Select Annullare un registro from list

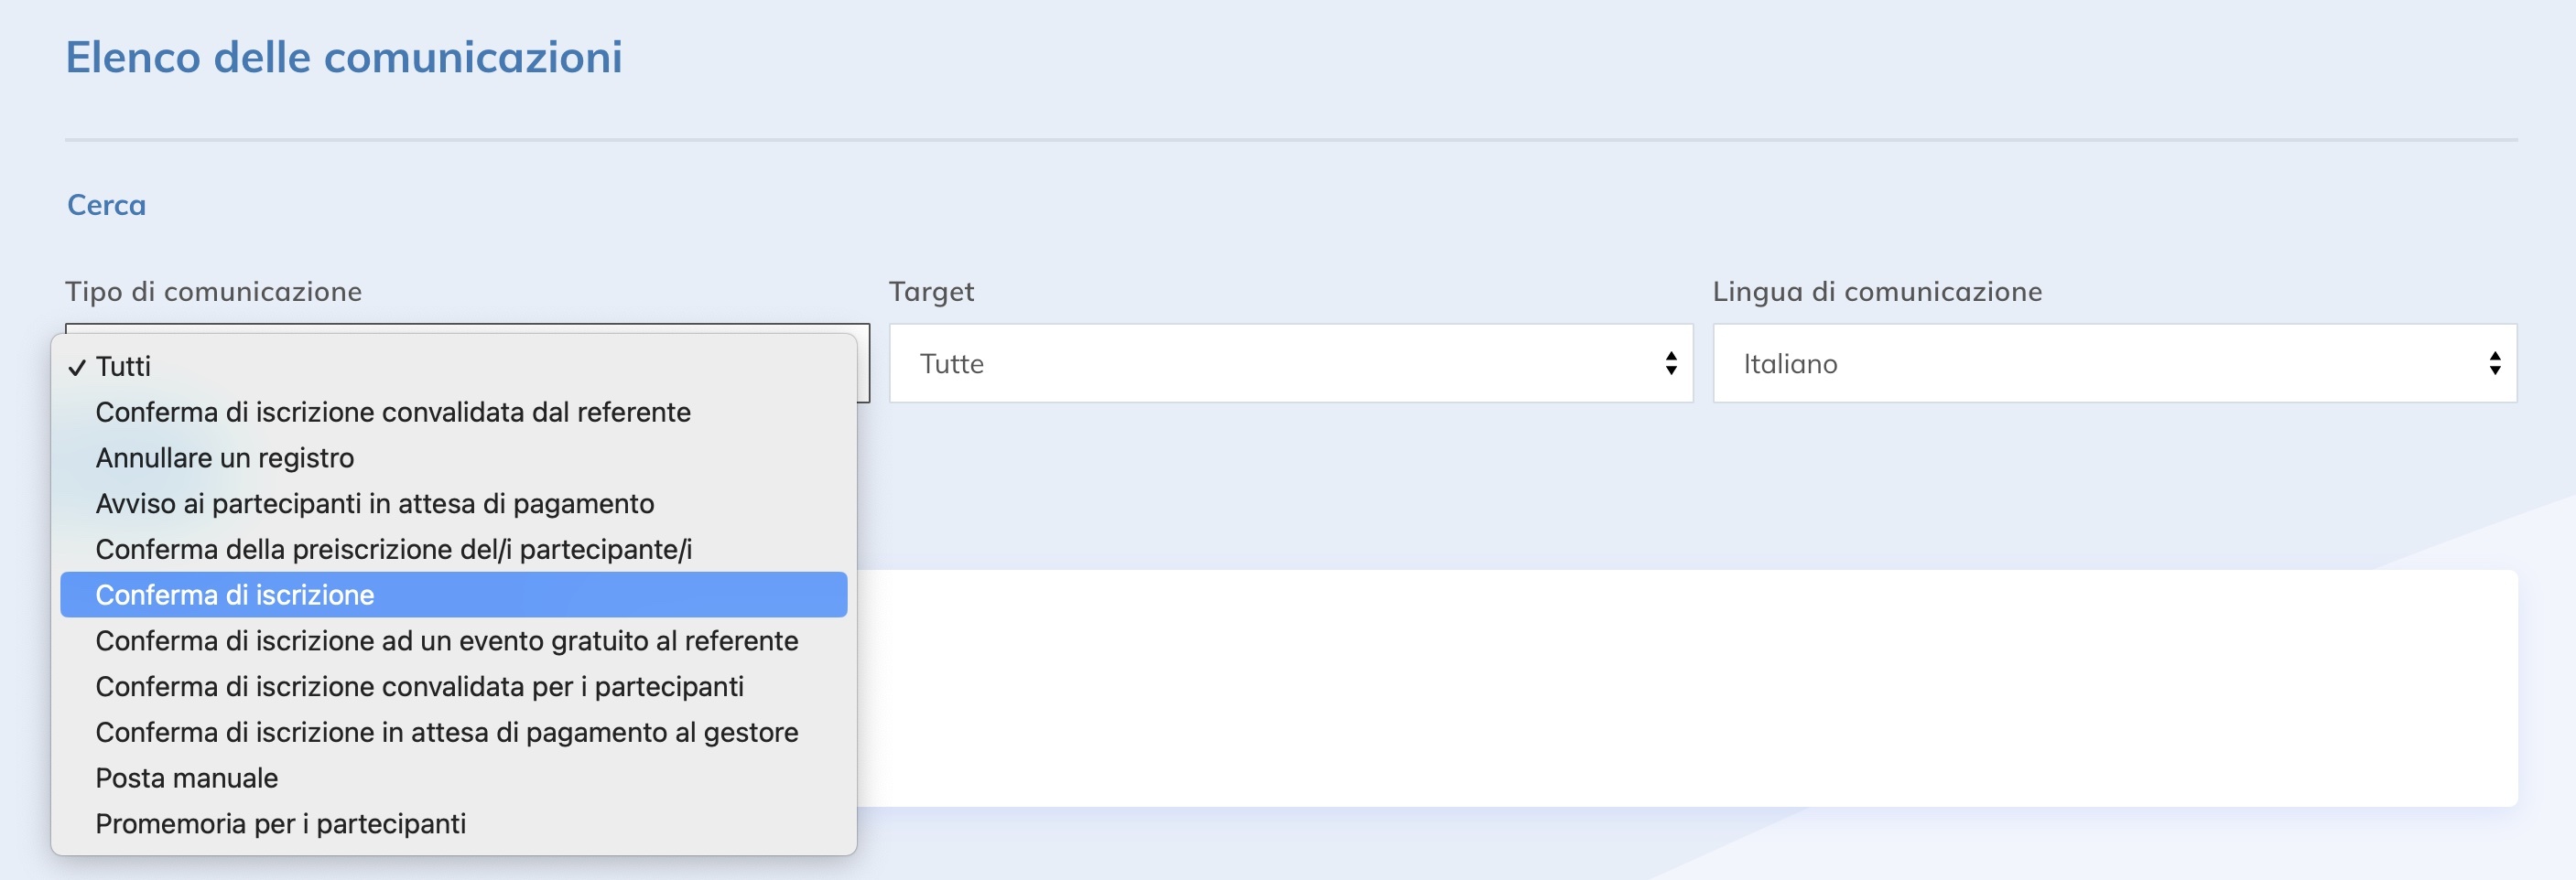[x=225, y=458]
